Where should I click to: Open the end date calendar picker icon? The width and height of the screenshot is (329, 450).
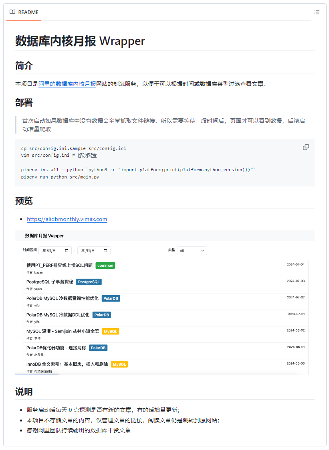pos(105,251)
